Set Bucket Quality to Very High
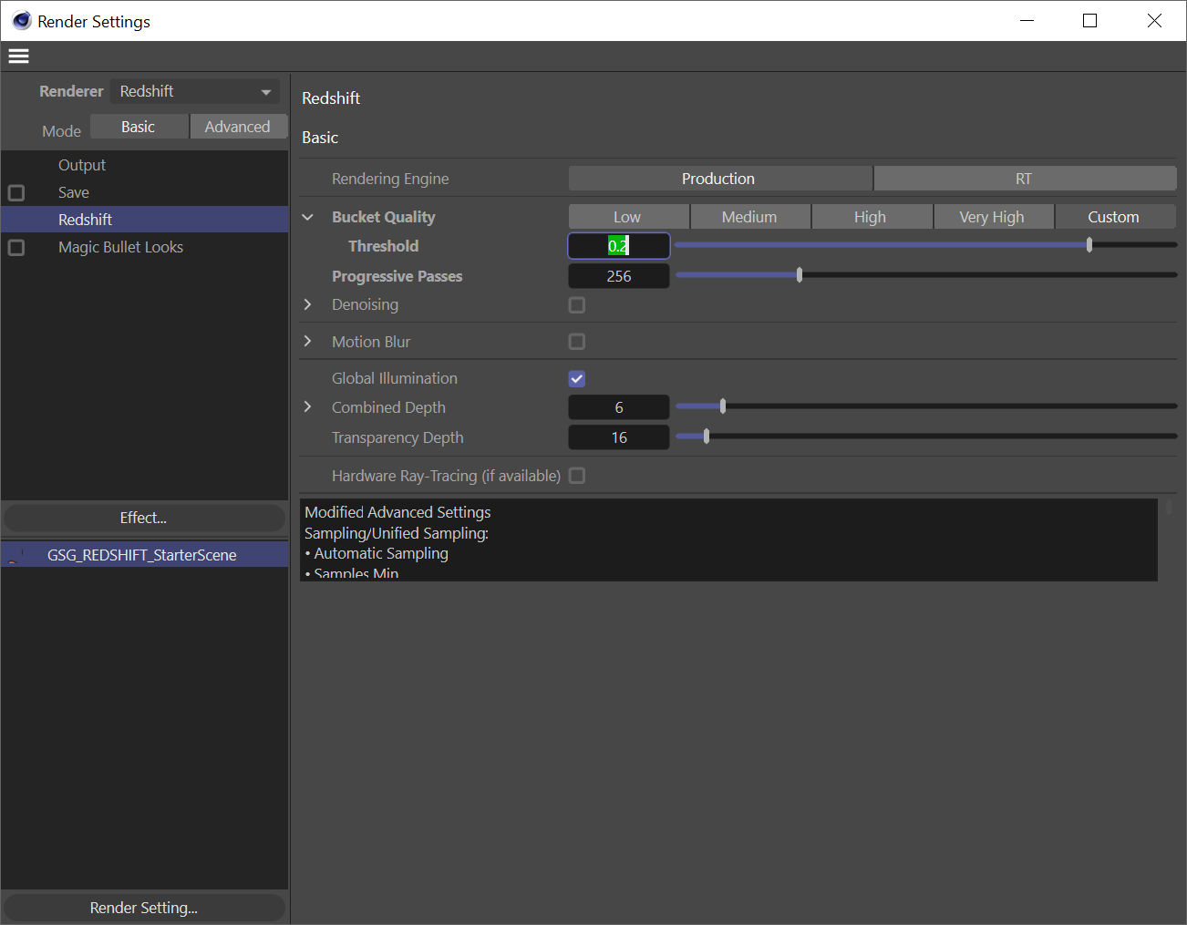1187x925 pixels. 994,217
